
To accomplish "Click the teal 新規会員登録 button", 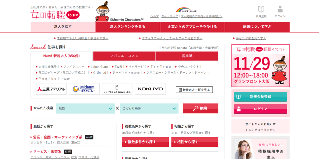I will tap(260, 97).
